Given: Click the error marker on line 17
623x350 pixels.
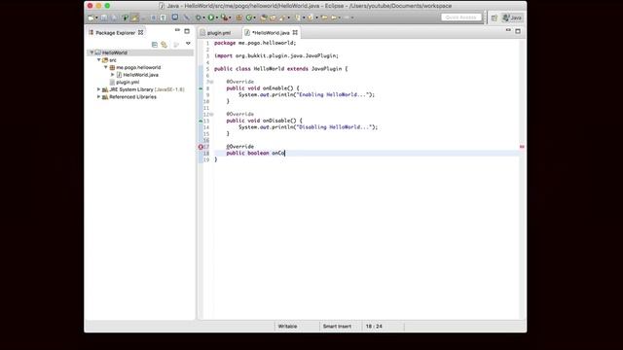Looking at the screenshot, I should pyautogui.click(x=201, y=147).
